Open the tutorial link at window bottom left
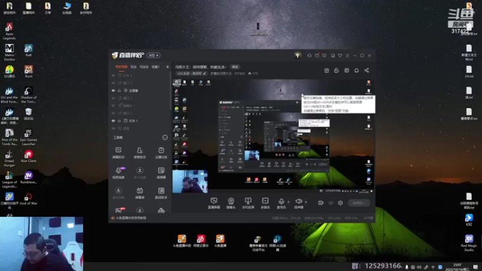Screen dimensions: 482x271 tap(131, 218)
